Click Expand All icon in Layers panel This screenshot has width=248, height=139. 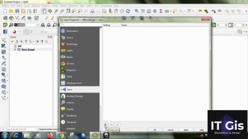tap(37, 41)
